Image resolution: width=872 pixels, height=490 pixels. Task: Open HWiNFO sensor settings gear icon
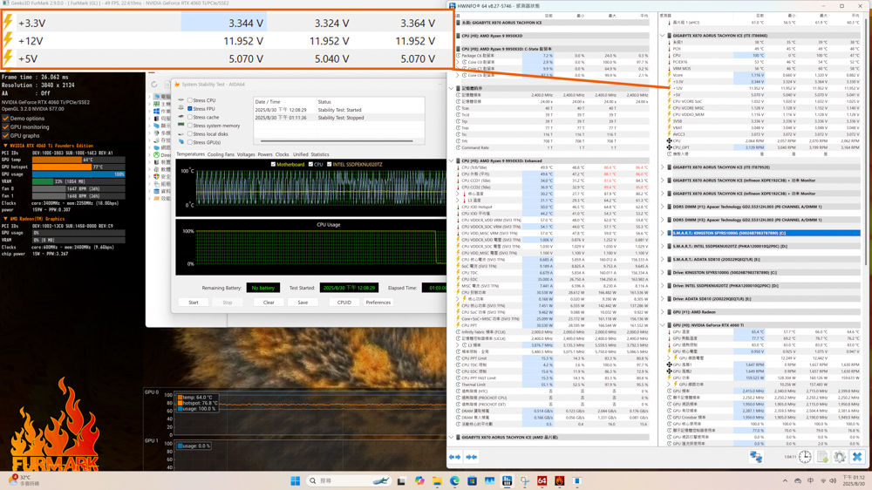[839, 457]
